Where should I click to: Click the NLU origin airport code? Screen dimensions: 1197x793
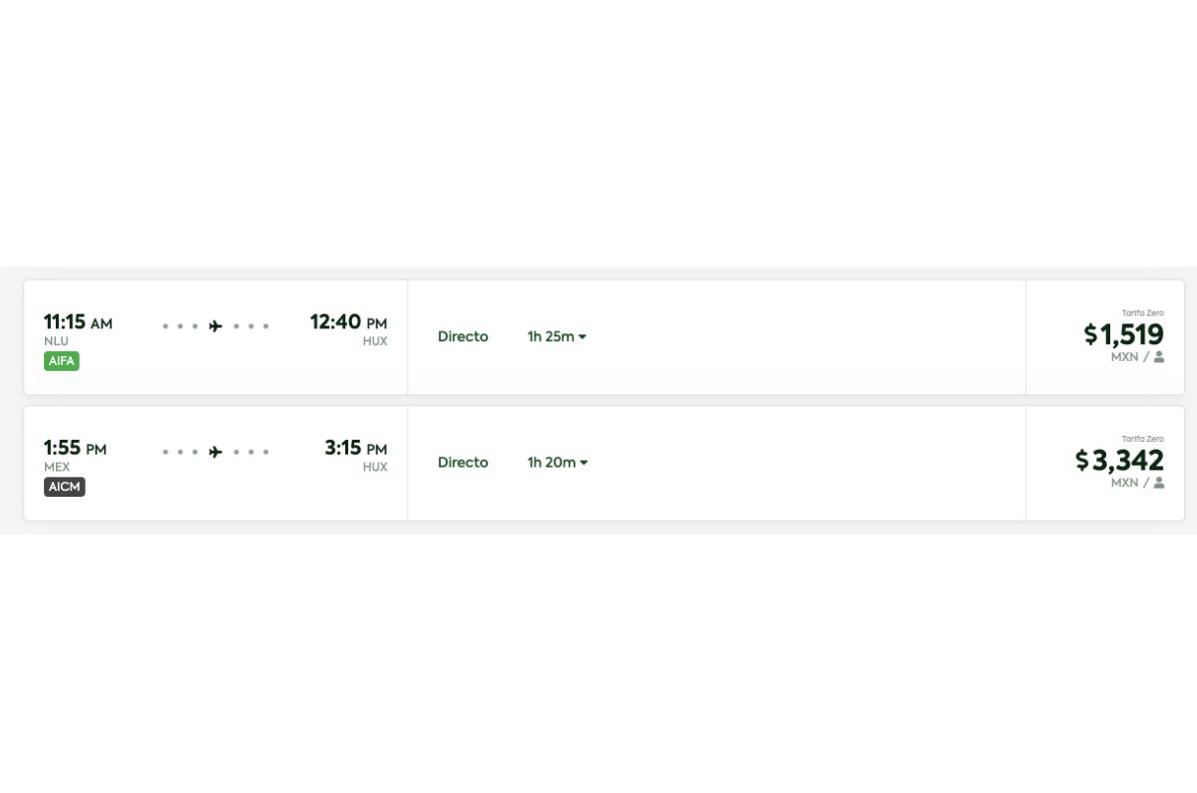click(56, 341)
